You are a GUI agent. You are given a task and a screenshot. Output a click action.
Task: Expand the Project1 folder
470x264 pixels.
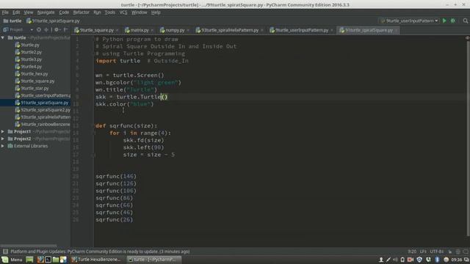pyautogui.click(x=3, y=132)
